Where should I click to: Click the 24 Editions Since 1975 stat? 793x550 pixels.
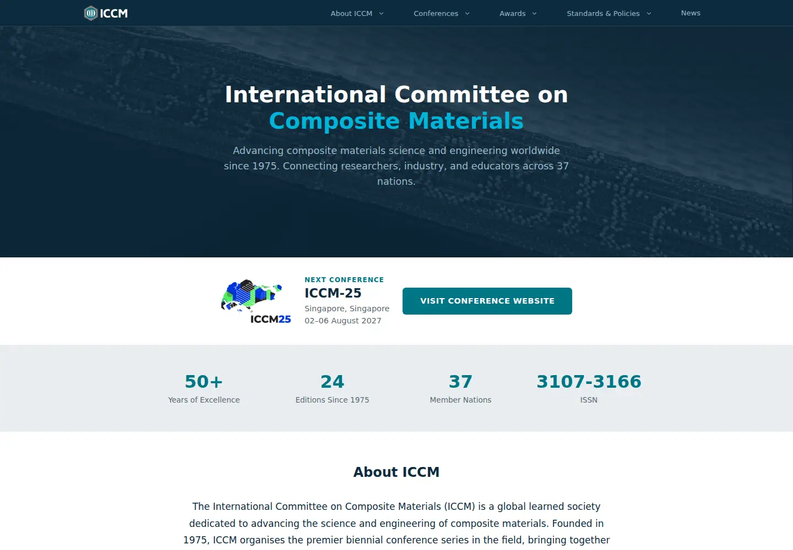click(x=332, y=388)
